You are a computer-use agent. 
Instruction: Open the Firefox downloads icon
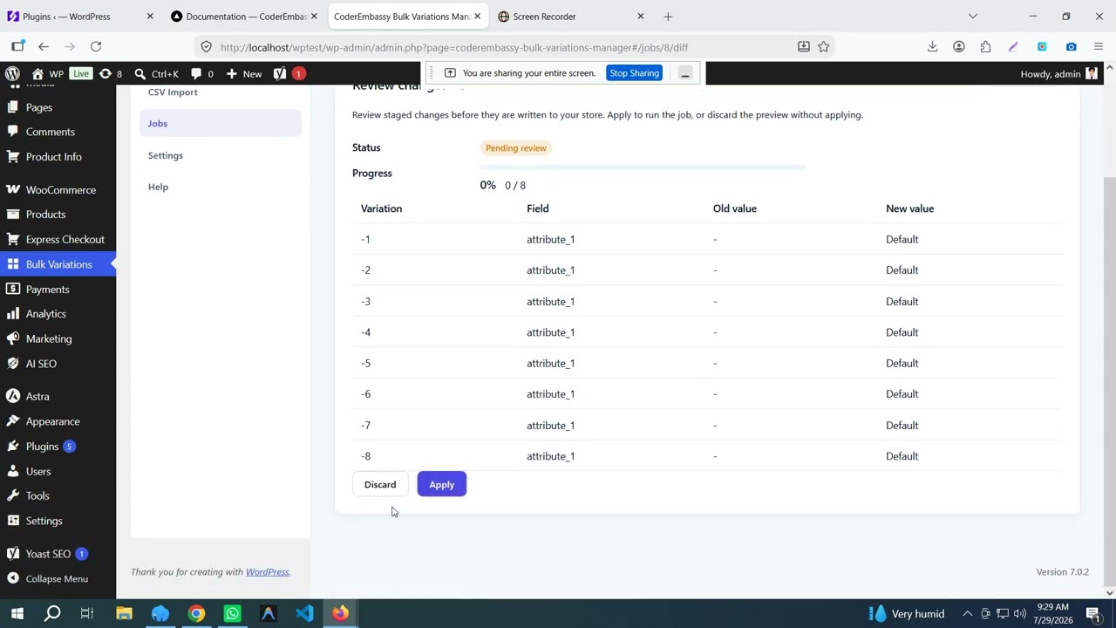pos(932,46)
